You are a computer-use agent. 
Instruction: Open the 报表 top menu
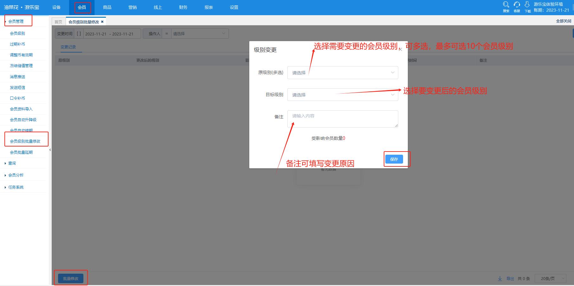[209, 7]
